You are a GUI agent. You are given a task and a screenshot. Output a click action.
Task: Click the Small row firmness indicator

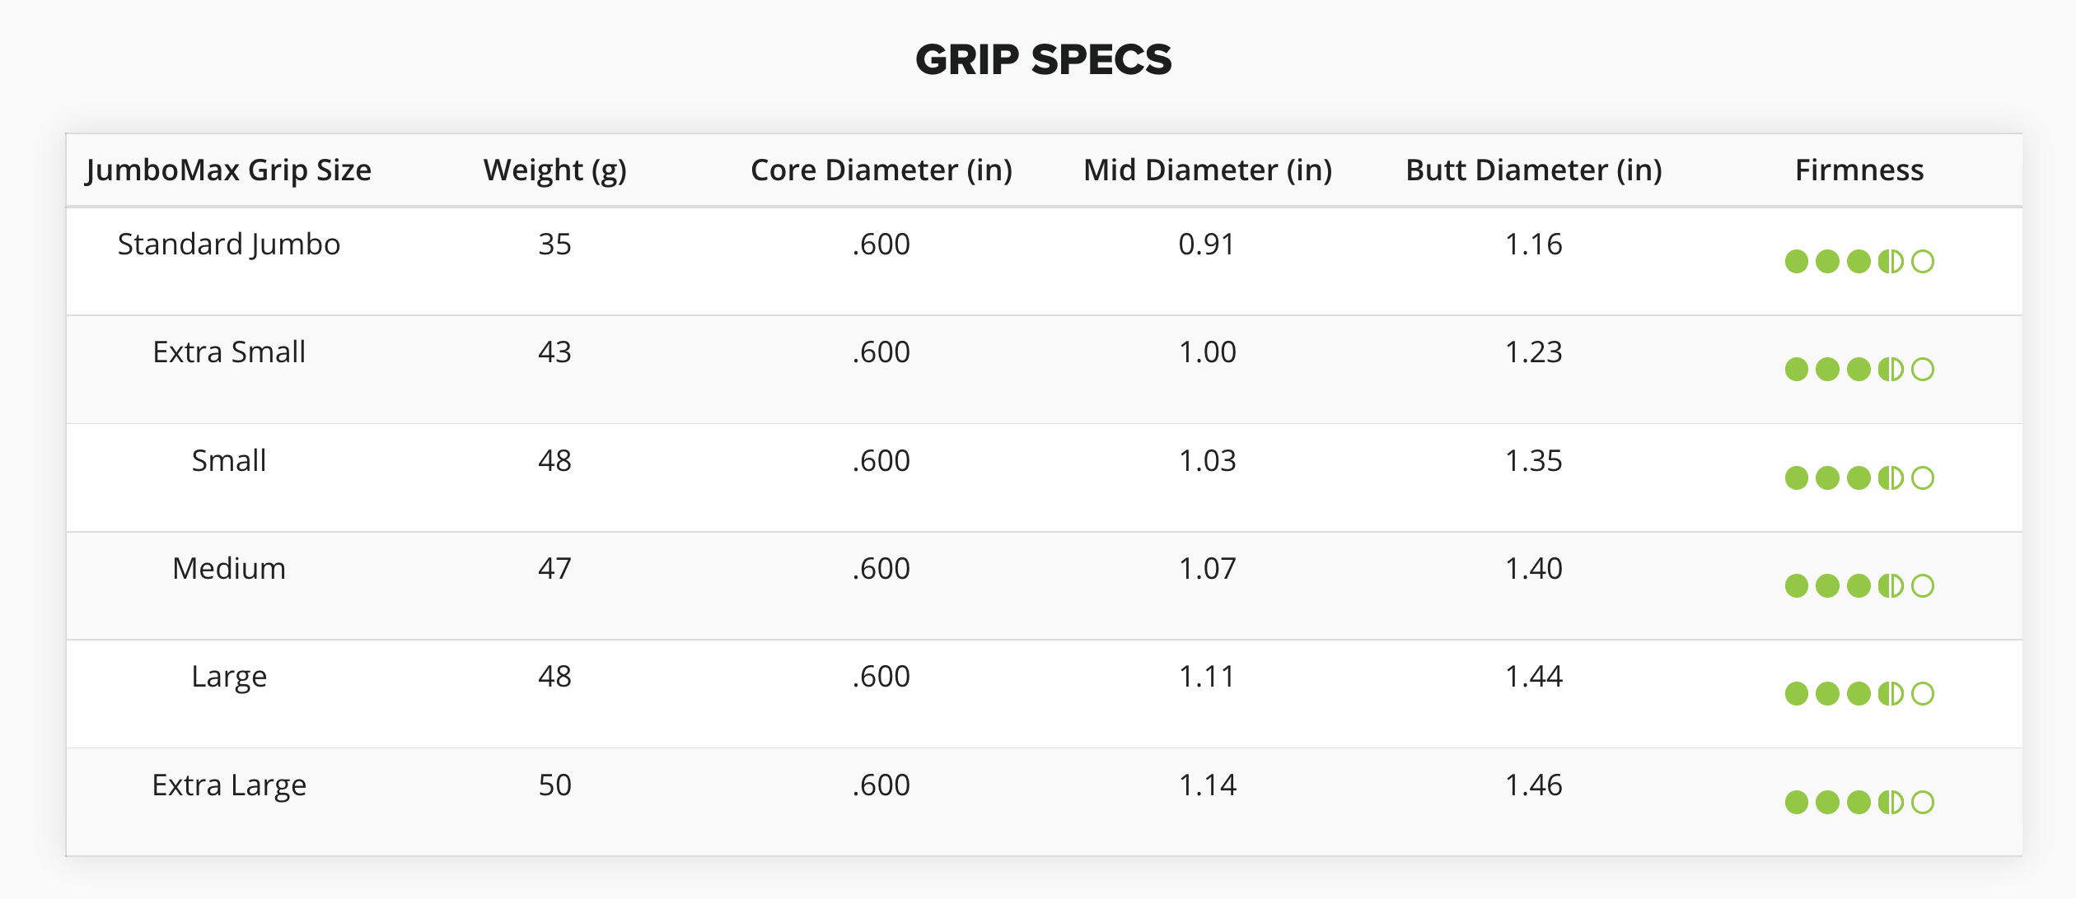[1859, 478]
